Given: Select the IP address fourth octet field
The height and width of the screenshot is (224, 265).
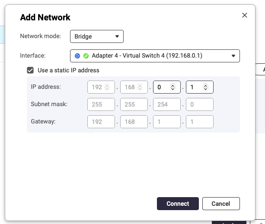Looking at the screenshot, I should pyautogui.click(x=195, y=87).
